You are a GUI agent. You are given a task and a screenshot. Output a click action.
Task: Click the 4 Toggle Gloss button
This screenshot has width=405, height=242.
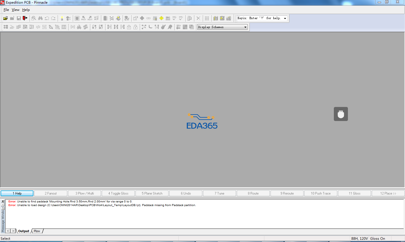(118, 193)
